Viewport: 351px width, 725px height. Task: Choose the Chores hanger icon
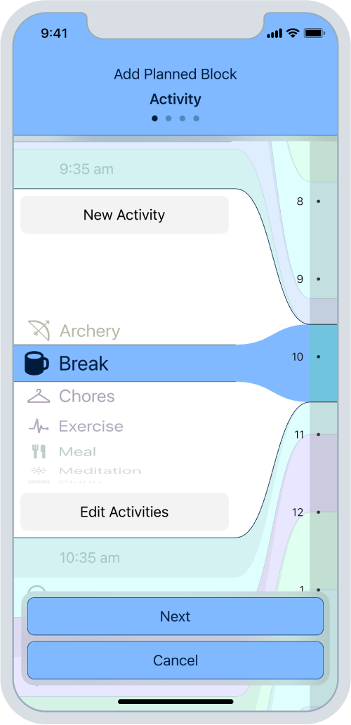coord(39,397)
